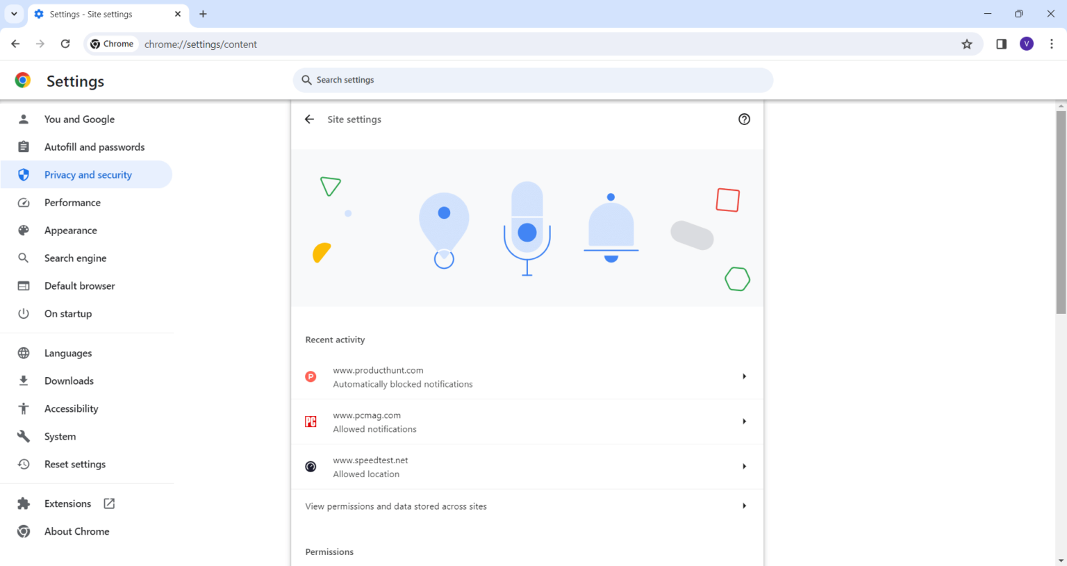
Task: Select Appearance in the settings sidebar
Action: click(70, 231)
